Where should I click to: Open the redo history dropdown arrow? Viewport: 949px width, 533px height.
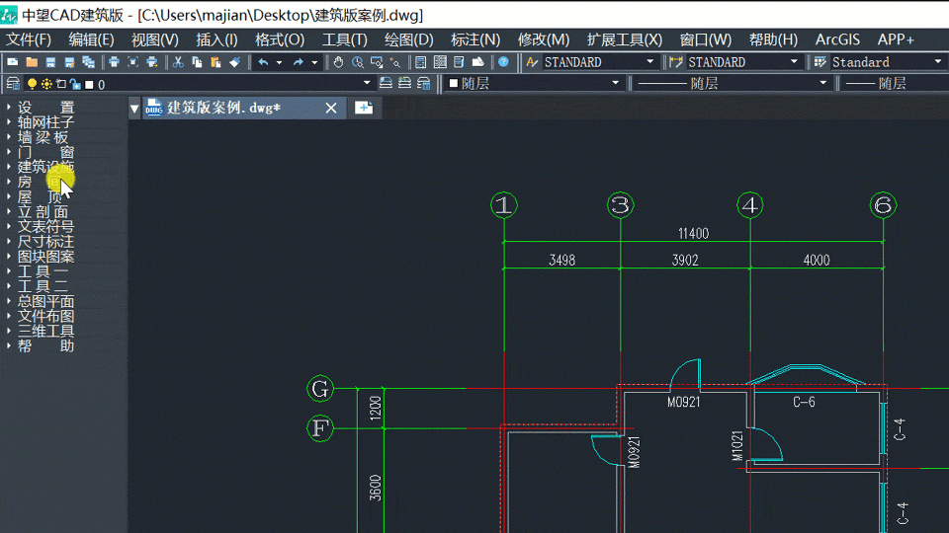coord(314,62)
